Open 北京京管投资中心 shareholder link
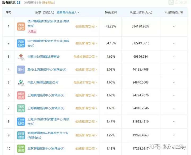This screenshot has width=191, height=155. click(x=46, y=149)
